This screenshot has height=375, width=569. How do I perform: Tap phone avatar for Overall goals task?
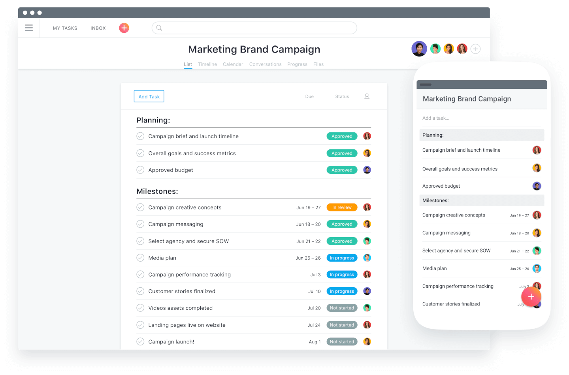537,168
